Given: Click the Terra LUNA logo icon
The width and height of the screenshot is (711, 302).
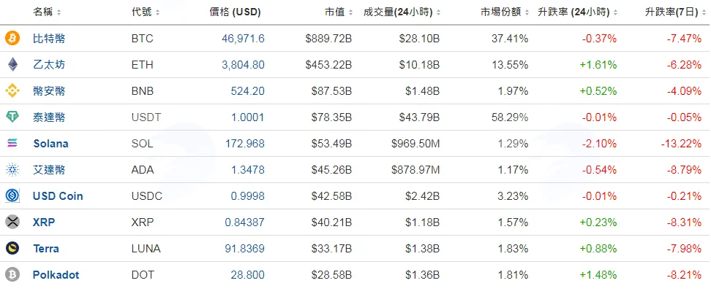Looking at the screenshot, I should click(x=12, y=248).
